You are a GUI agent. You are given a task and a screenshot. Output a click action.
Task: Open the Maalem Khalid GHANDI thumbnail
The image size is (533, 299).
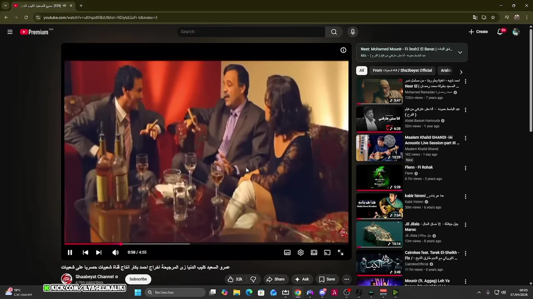click(x=379, y=148)
